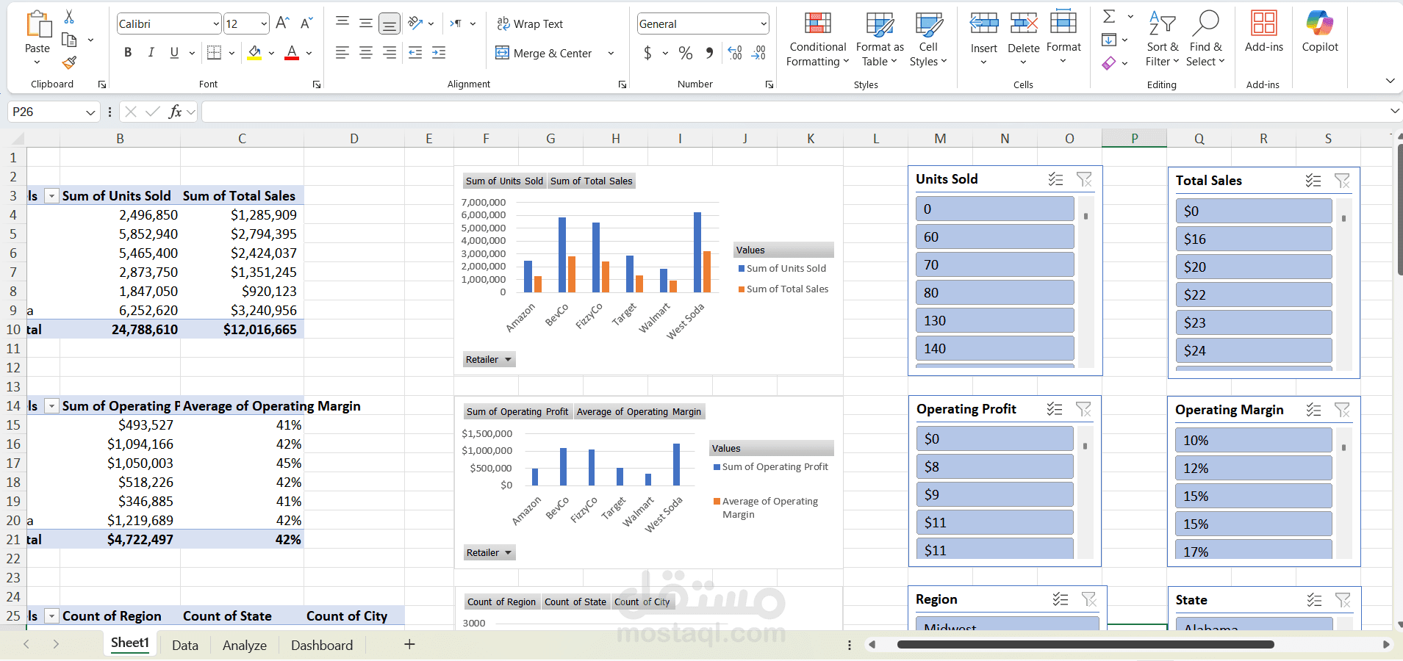Viewport: 1403px width, 661px height.
Task: Apply borders using the Borders icon
Action: [214, 52]
